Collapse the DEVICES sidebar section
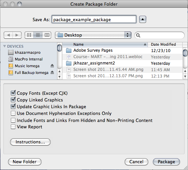 click(x=5, y=46)
